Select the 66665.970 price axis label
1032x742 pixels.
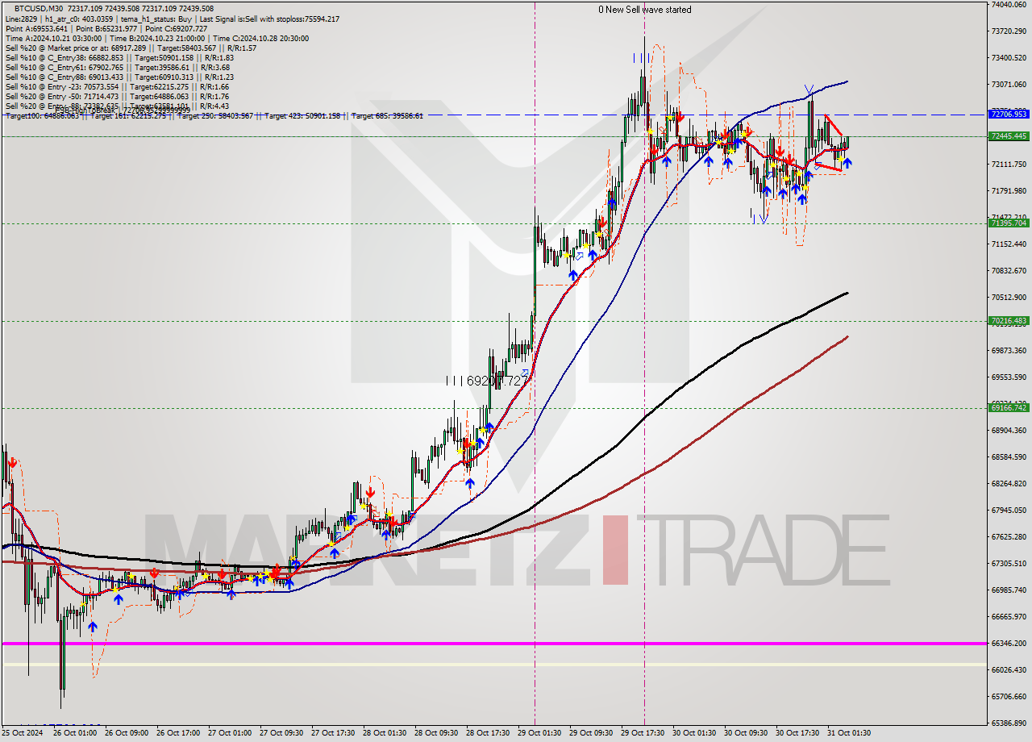(x=1009, y=616)
